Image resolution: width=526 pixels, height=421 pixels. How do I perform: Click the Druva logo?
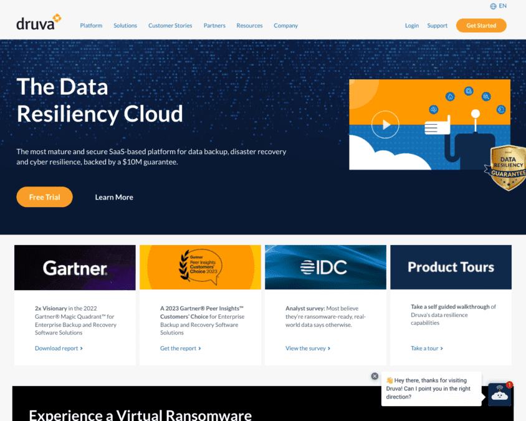[39, 22]
